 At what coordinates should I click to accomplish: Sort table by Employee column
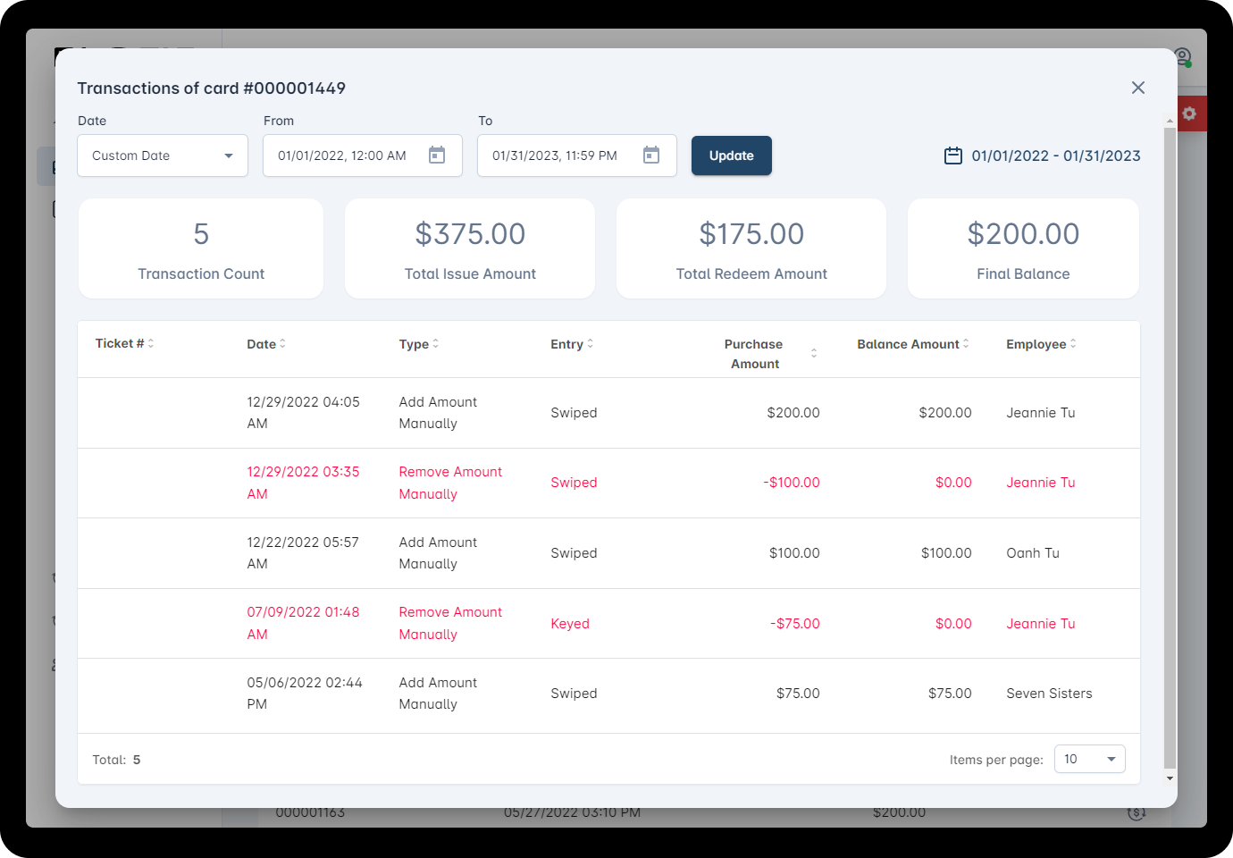1041,344
